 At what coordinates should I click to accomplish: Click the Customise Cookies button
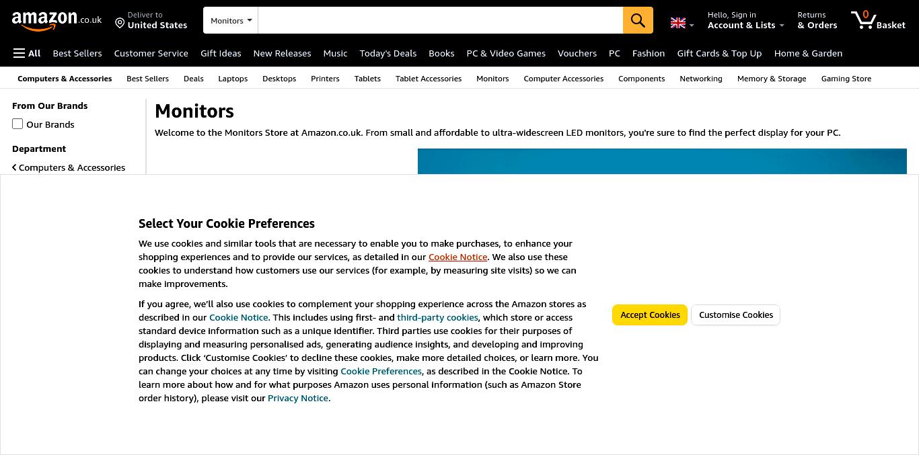pos(735,315)
